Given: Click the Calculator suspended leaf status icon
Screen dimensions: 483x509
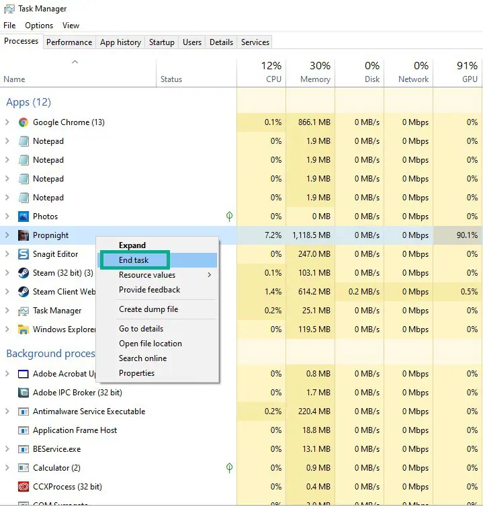Looking at the screenshot, I should pyautogui.click(x=229, y=468).
